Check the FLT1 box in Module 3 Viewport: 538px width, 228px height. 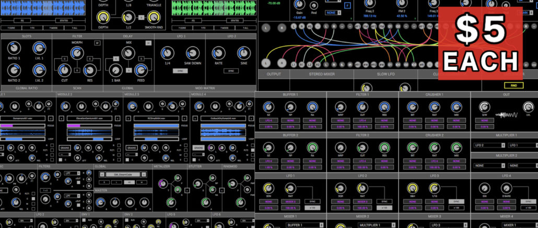185,150
